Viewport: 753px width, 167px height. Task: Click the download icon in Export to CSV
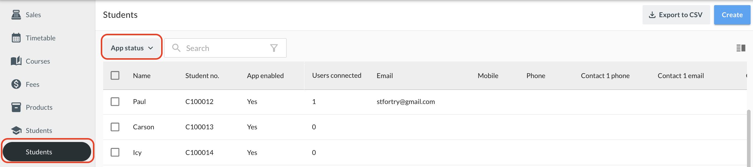652,15
